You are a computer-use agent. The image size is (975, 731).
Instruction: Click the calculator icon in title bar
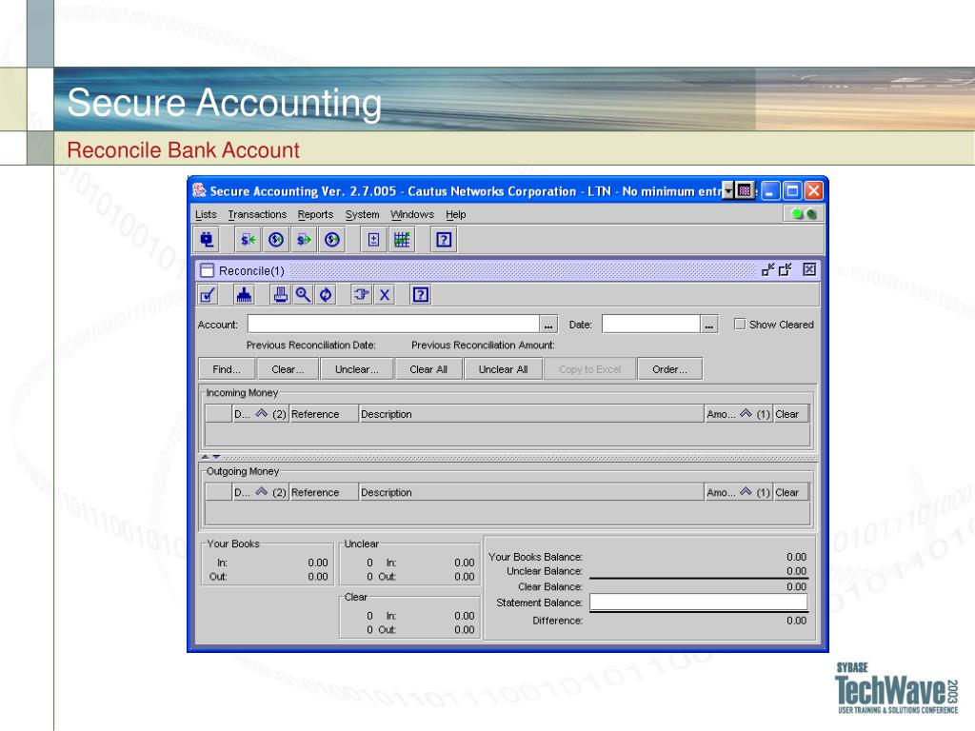(745, 190)
